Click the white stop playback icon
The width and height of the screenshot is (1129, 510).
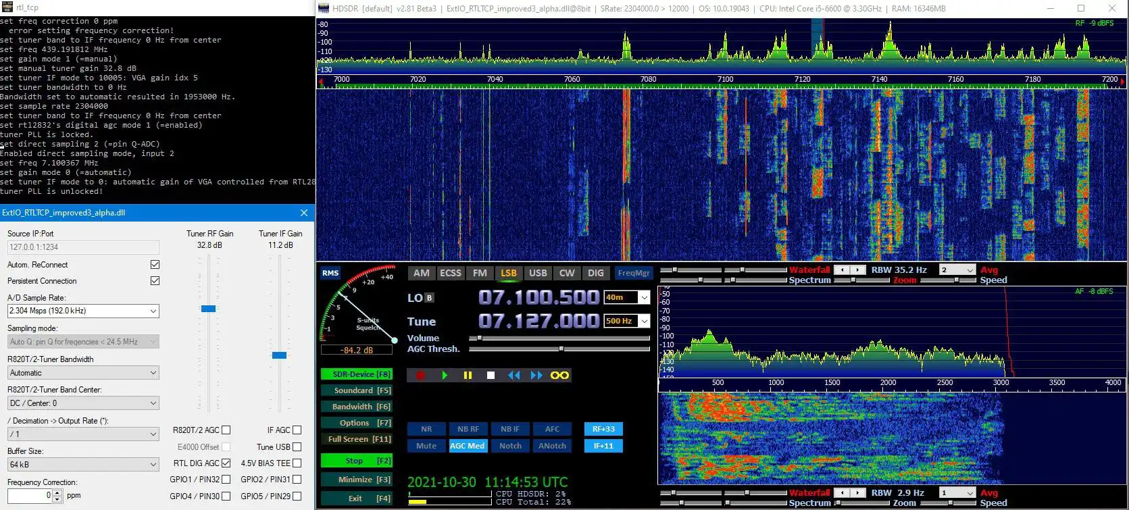coord(491,375)
